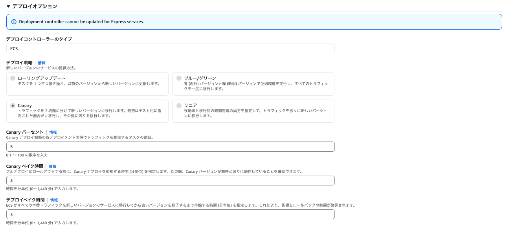Viewport: 505px width, 227px height.
Task: Select the Canary strategy radio button
Action: (12, 104)
